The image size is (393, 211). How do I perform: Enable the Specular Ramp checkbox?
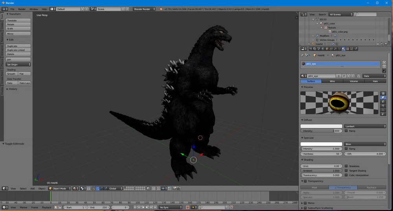click(x=346, y=149)
